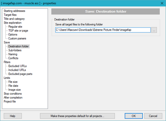Open the Conflicts settings page
The width and height of the screenshot is (166, 121).
(x=13, y=58)
